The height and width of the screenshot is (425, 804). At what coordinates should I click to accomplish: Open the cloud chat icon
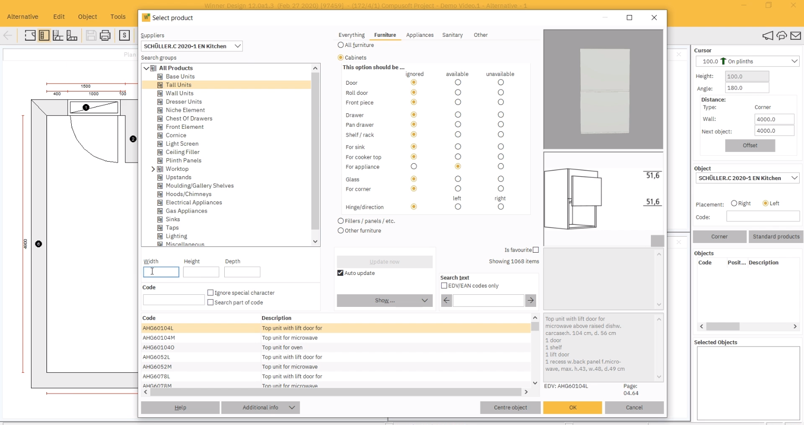[x=782, y=35]
